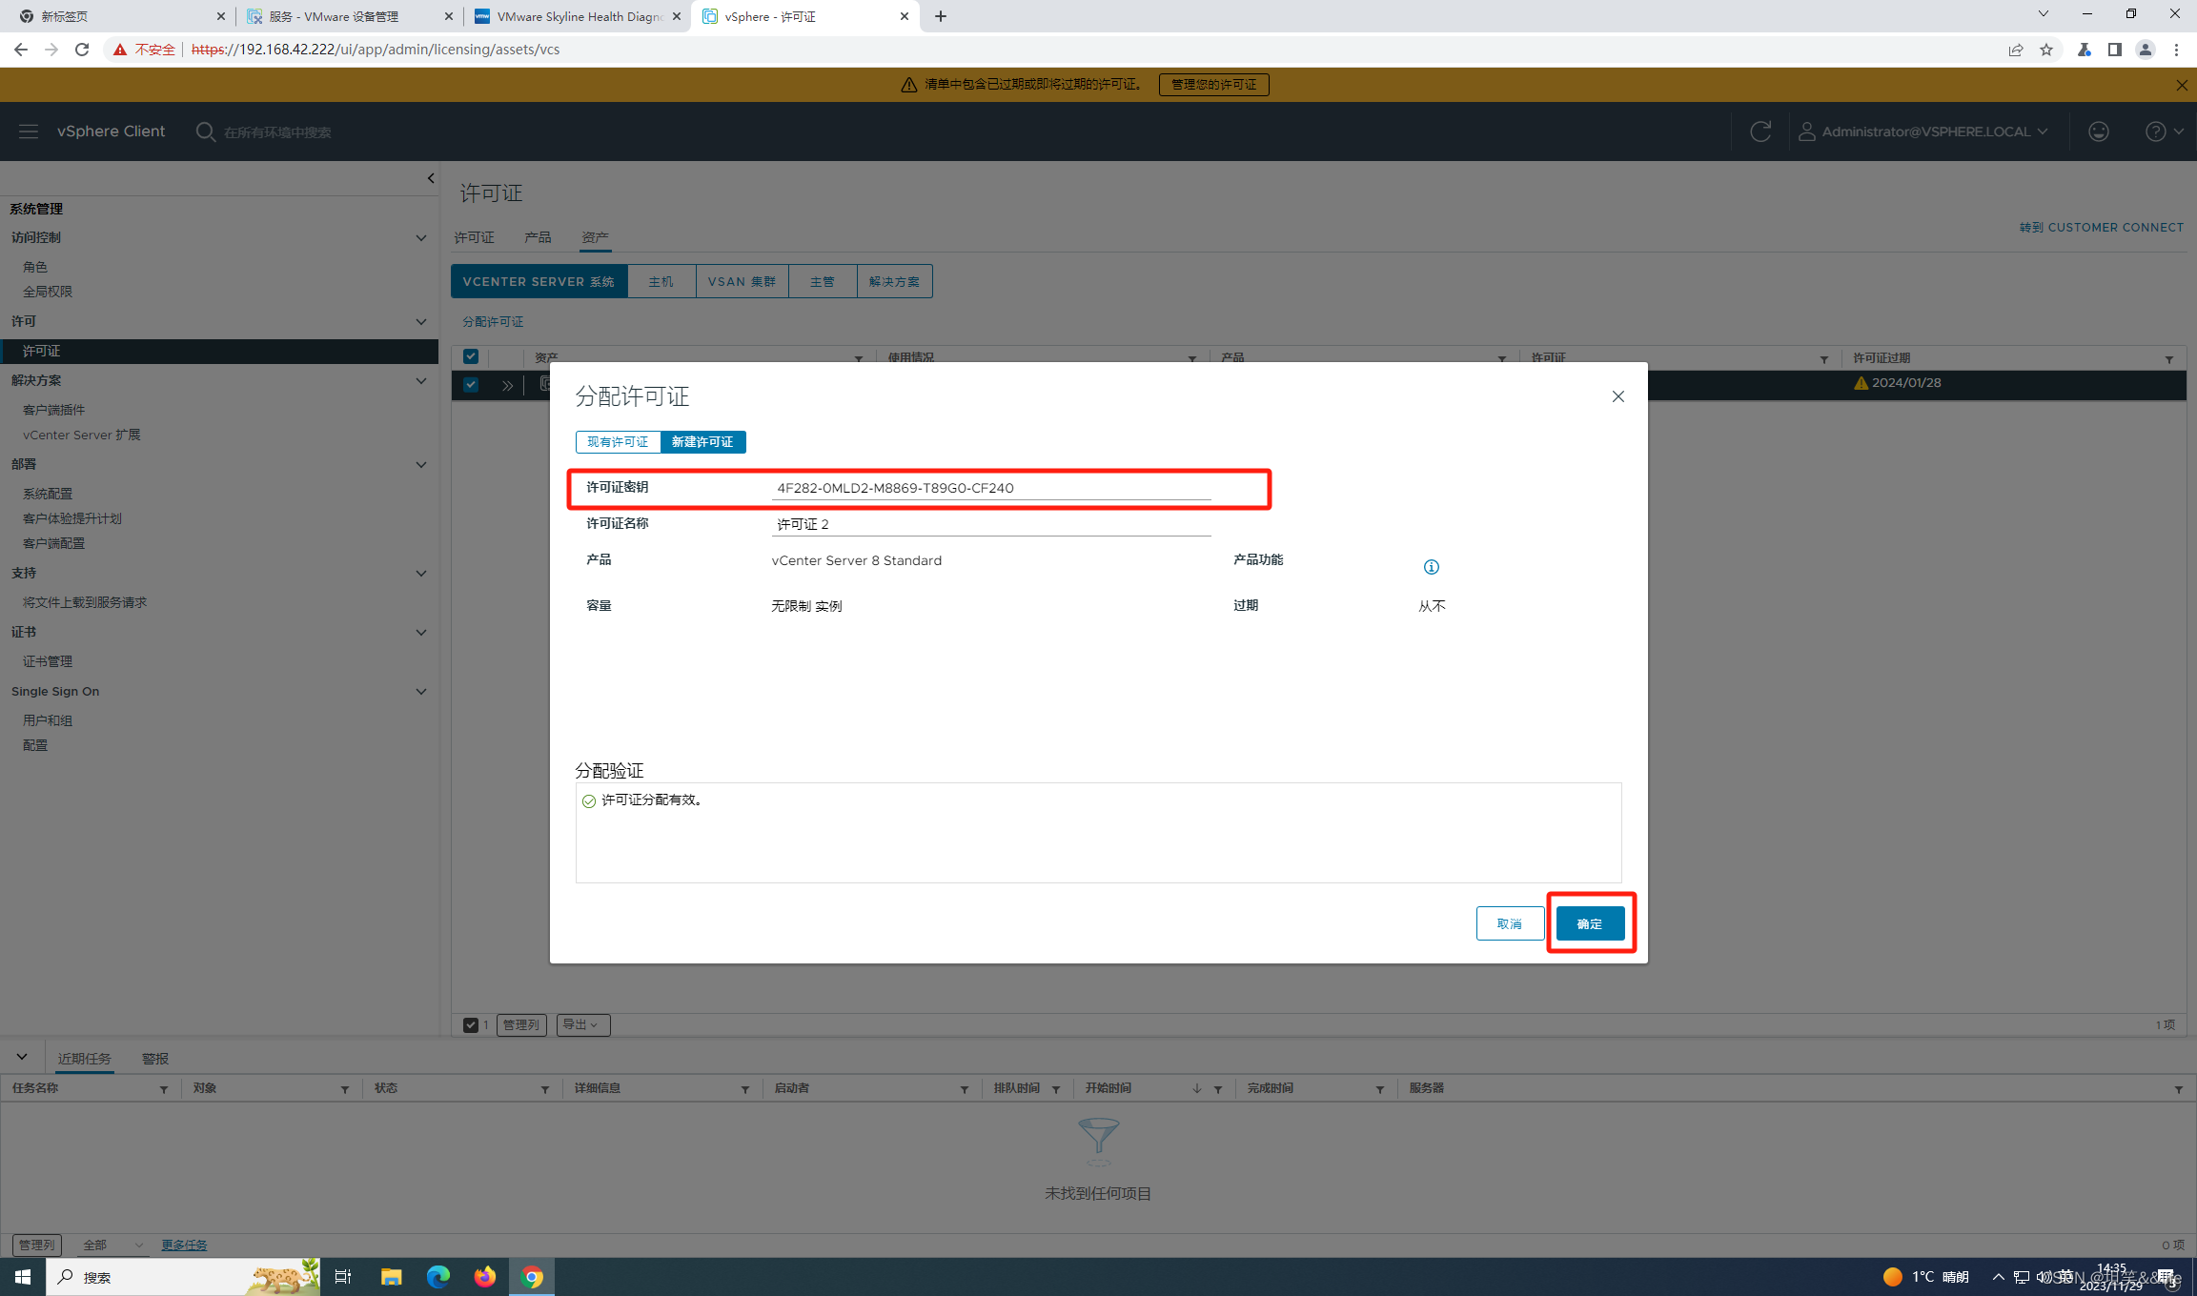Viewport: 2197px width, 1296px height.
Task: Open File Explorer from taskbar
Action: point(391,1277)
